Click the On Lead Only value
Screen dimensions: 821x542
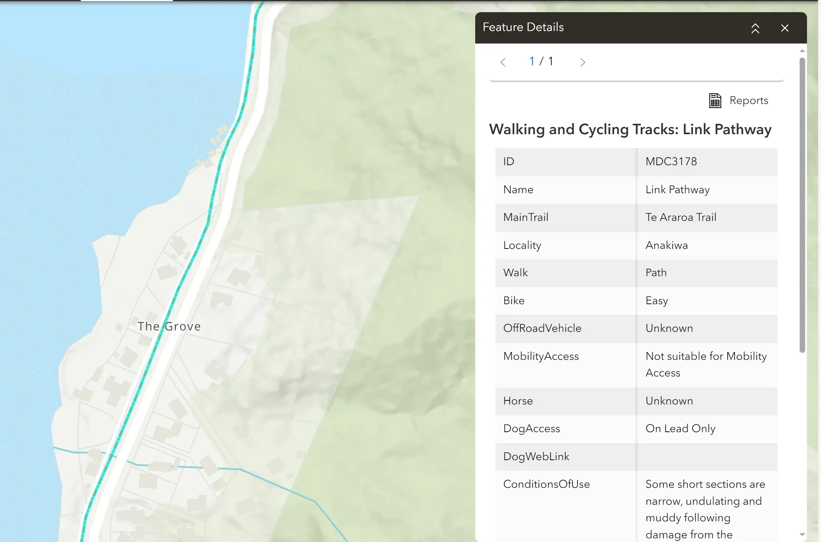pyautogui.click(x=680, y=428)
